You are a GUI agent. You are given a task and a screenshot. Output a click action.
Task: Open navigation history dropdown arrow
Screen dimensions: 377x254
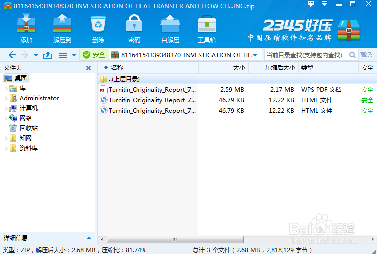36,55
